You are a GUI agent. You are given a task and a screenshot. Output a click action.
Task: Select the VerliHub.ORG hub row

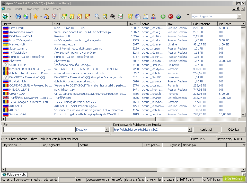tap(121, 114)
